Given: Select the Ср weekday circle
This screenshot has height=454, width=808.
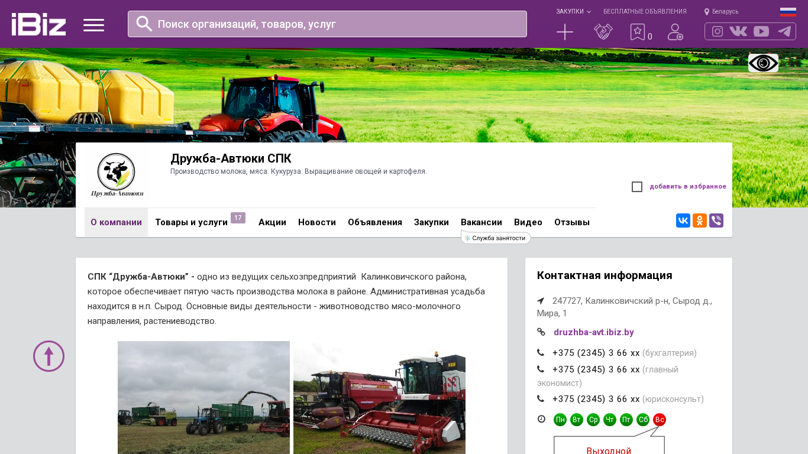Looking at the screenshot, I should pos(593,420).
